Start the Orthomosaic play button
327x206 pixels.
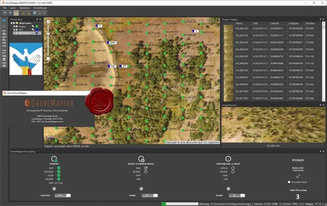click(x=228, y=189)
